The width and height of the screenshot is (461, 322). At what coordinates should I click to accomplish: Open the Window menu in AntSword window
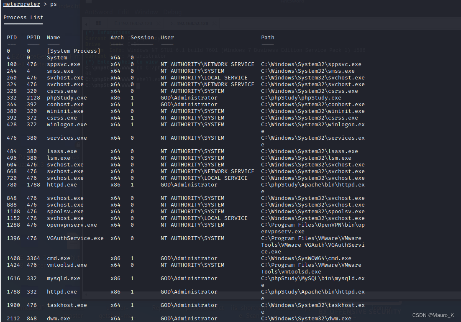146,12
